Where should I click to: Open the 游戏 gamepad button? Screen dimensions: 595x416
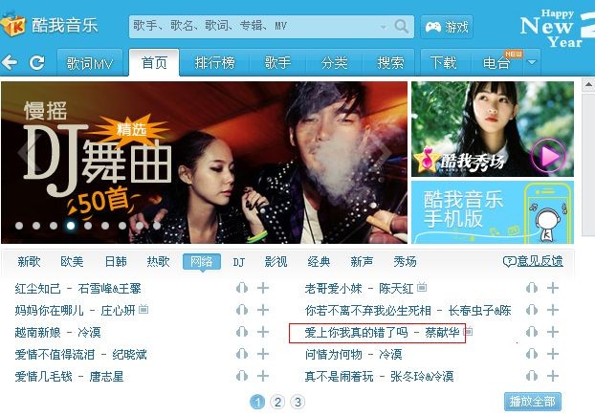(447, 27)
